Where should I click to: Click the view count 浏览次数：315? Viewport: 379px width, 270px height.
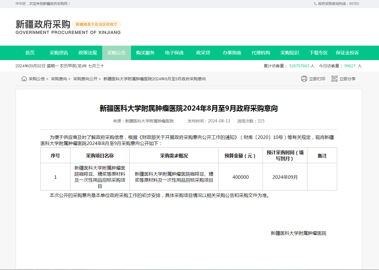(x=251, y=121)
